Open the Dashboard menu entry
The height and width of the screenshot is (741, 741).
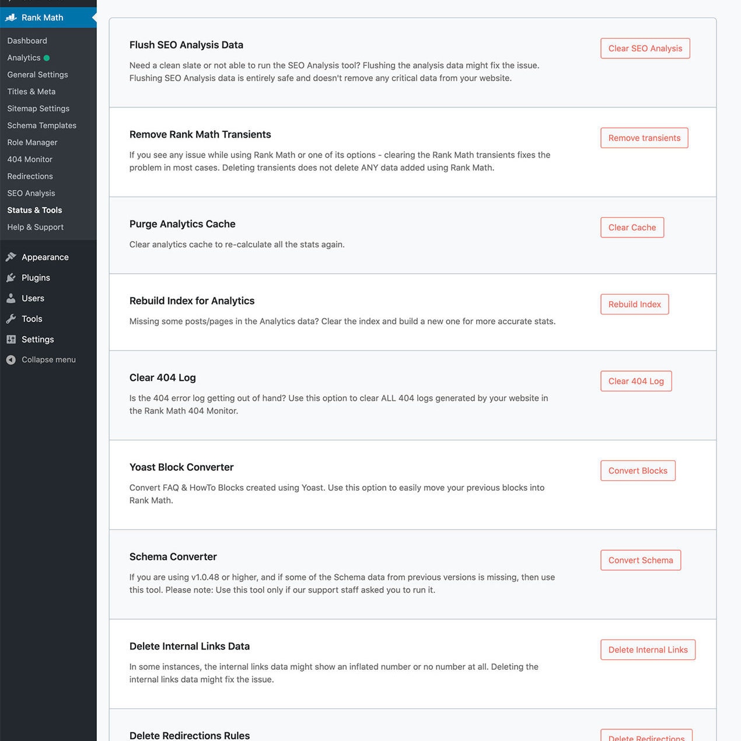[x=27, y=40]
